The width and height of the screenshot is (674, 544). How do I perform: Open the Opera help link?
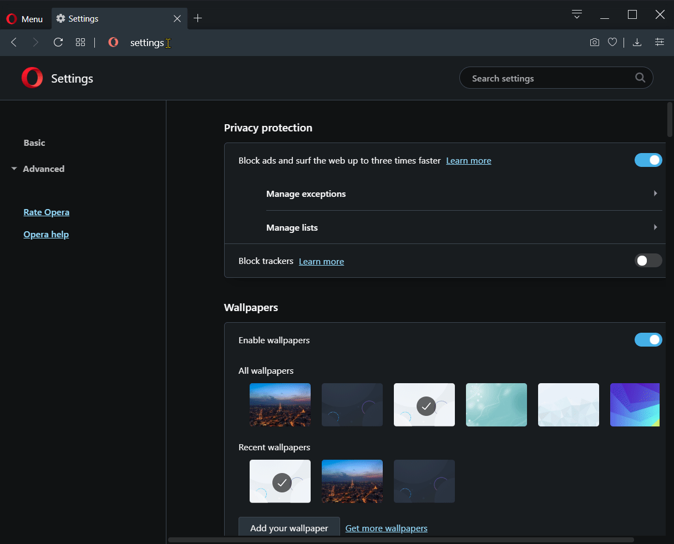(46, 235)
